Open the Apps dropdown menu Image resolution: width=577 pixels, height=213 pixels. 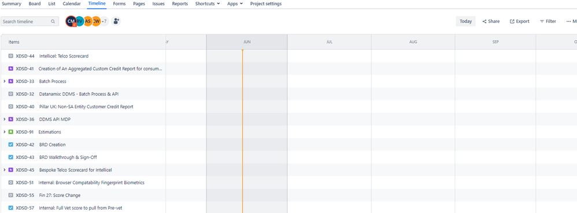point(235,3)
